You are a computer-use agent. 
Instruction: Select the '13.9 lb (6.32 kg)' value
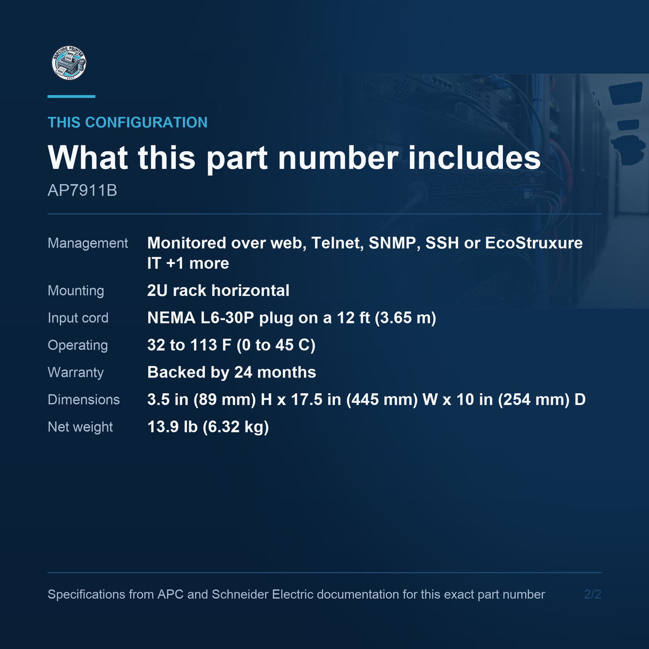tap(208, 427)
